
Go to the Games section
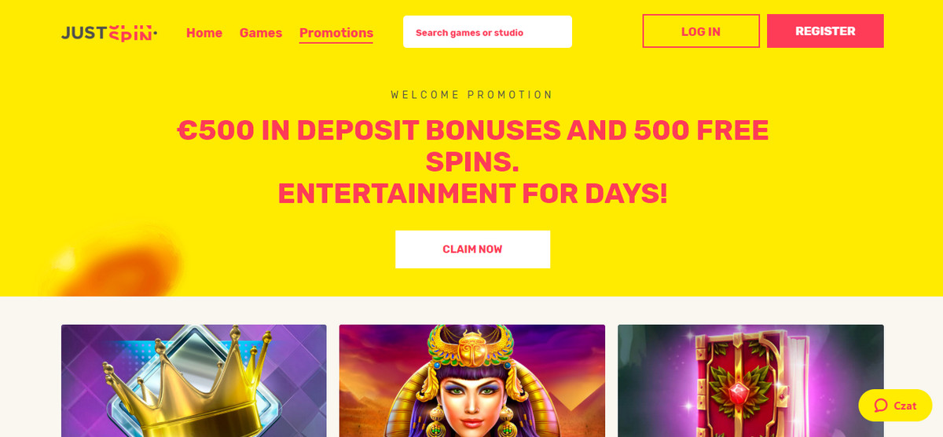tap(261, 33)
